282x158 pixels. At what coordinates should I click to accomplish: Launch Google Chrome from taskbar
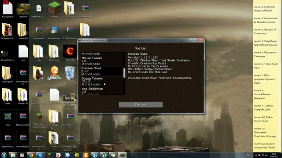[31, 155]
